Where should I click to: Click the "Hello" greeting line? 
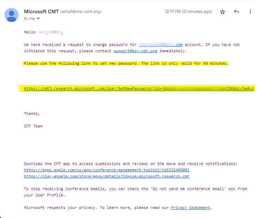[x=30, y=32]
